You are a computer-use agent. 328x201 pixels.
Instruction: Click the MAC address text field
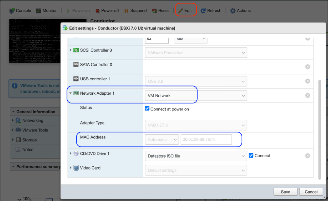tap(206, 140)
